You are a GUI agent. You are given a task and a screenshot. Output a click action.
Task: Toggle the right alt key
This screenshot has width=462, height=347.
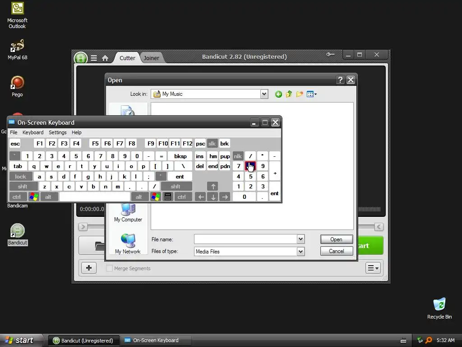coord(139,197)
